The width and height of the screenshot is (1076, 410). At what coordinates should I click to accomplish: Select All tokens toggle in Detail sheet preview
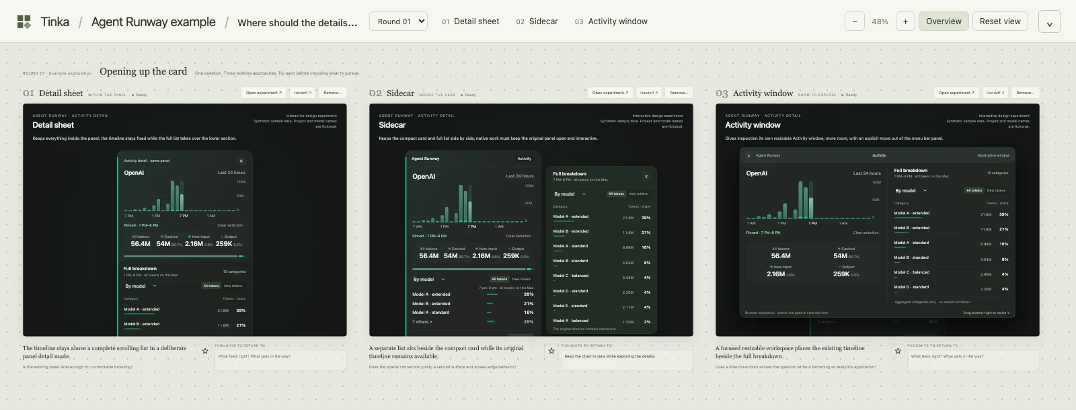tap(211, 286)
